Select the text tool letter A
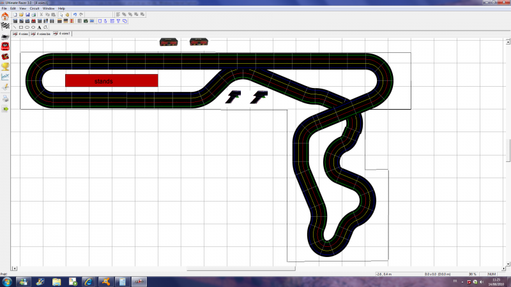This screenshot has height=287, width=511. click(x=40, y=27)
